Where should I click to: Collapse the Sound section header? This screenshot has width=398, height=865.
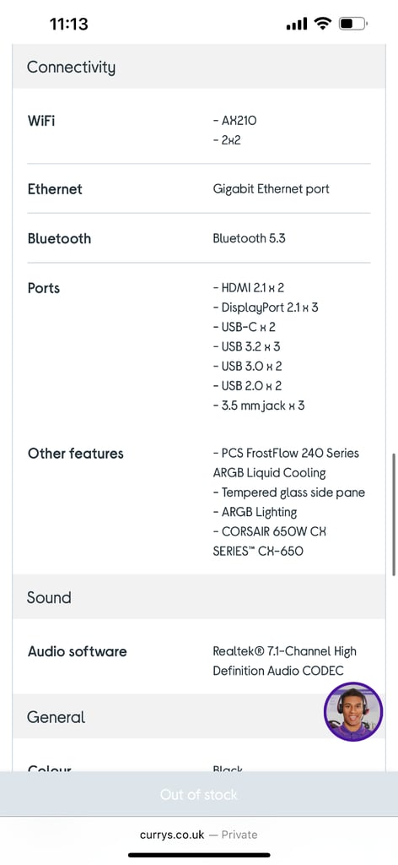(199, 597)
